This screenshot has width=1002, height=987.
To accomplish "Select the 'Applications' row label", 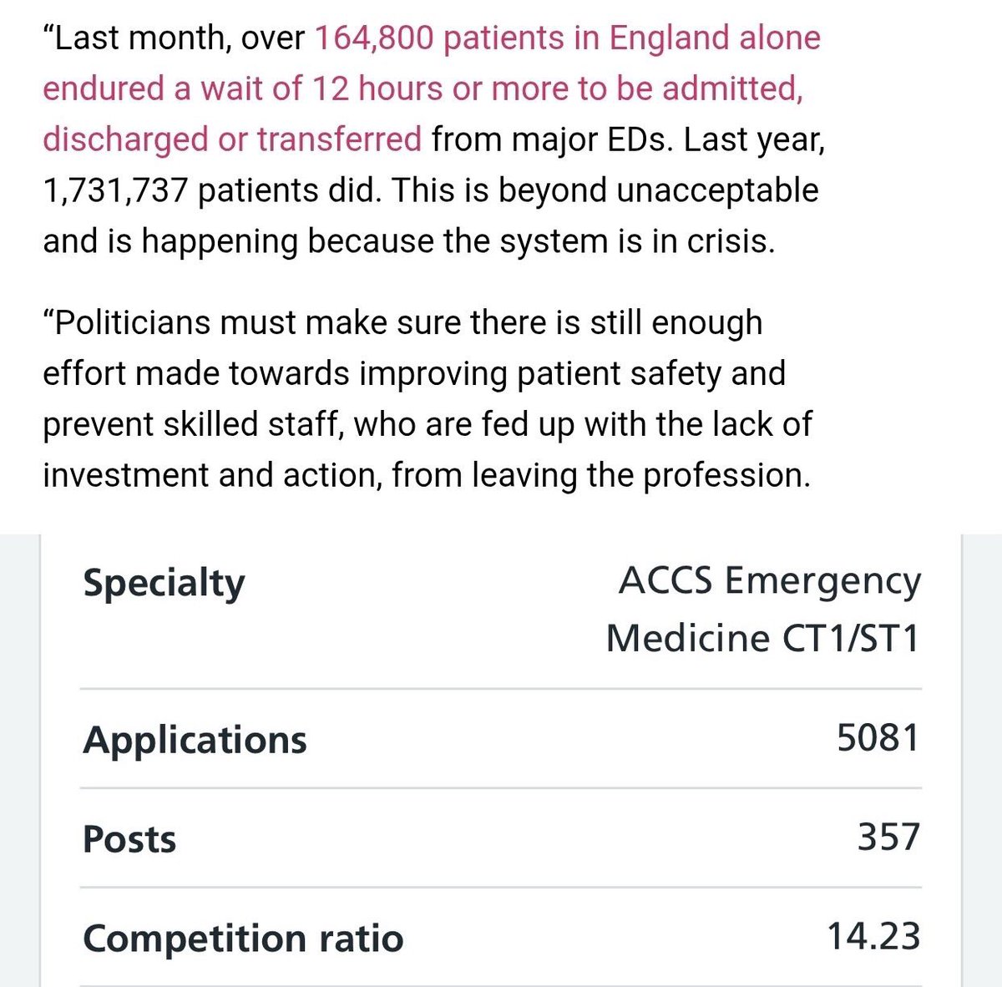I will (195, 741).
